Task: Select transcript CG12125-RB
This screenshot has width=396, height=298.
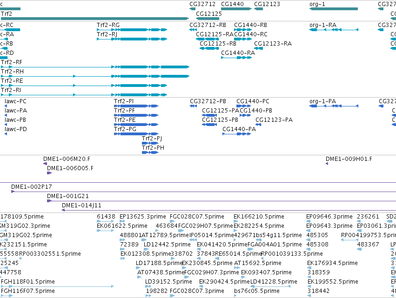Action: click(x=209, y=48)
